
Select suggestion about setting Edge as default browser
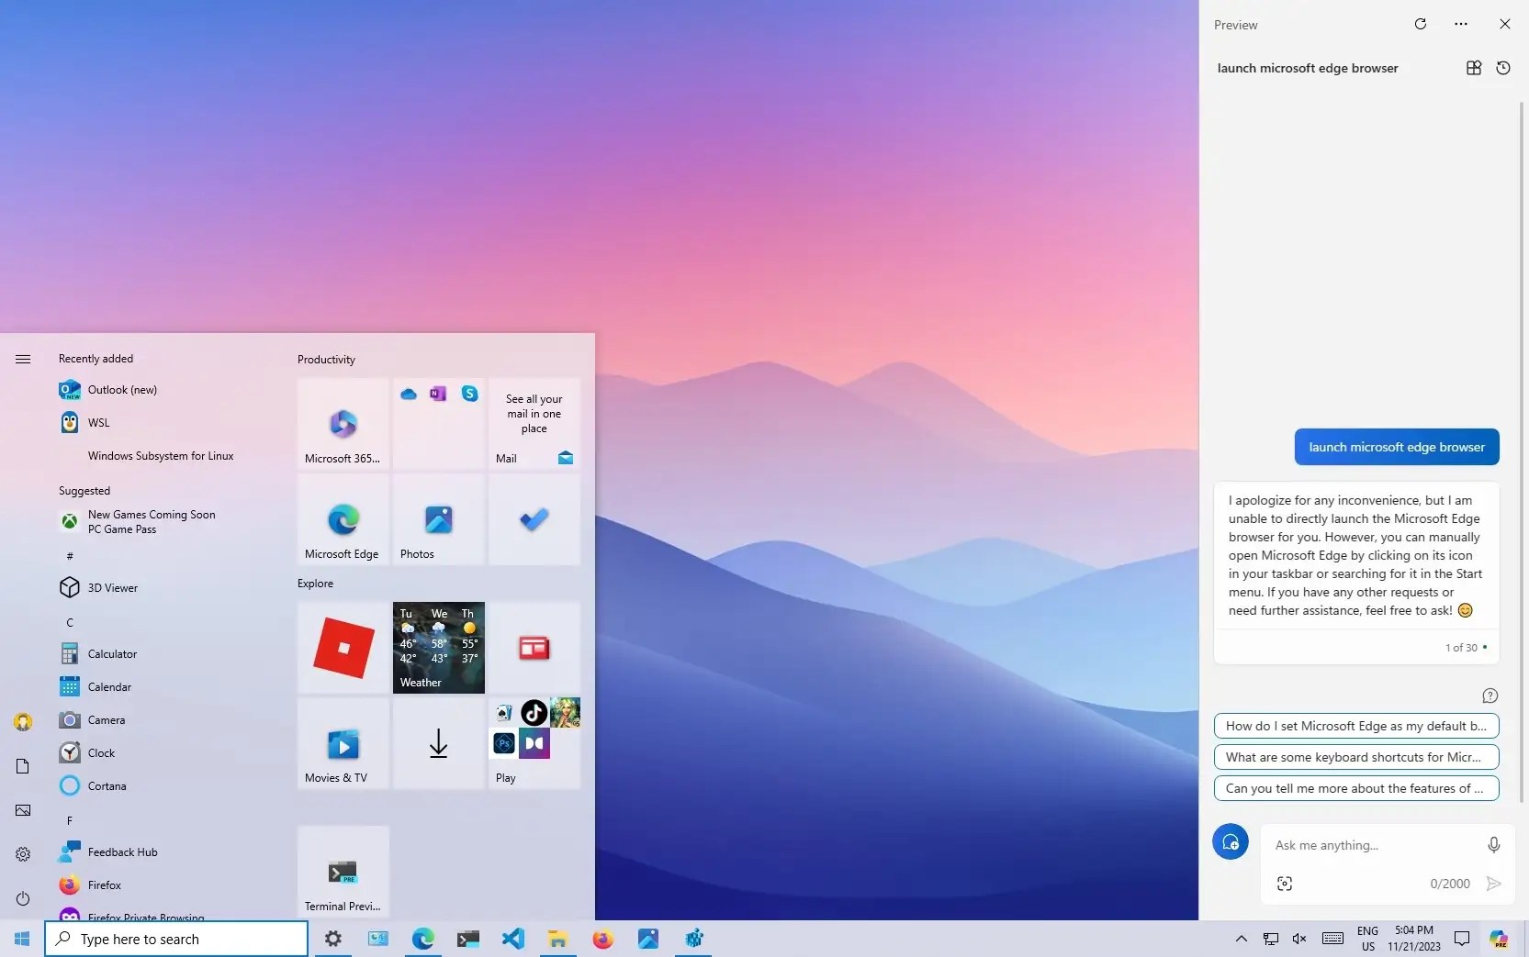[x=1356, y=726]
